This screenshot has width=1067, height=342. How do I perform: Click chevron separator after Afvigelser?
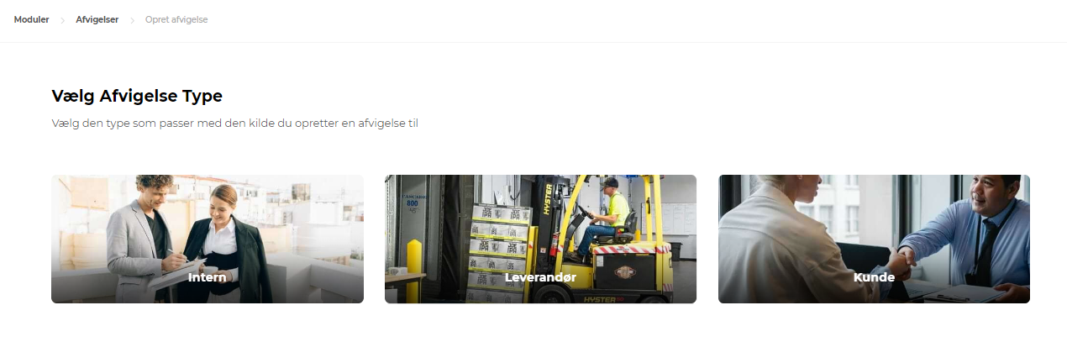[x=132, y=20]
